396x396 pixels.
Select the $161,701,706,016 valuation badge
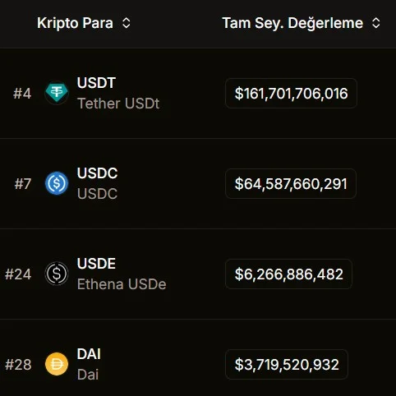tap(291, 94)
